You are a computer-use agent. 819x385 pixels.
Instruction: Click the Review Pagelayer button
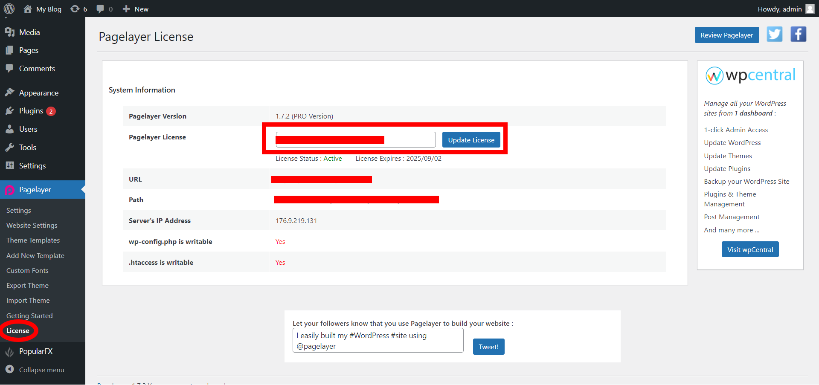[727, 35]
